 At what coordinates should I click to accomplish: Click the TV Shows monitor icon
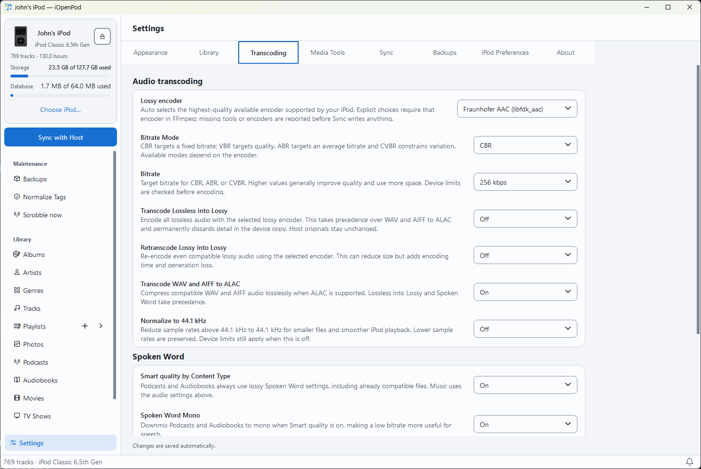(x=17, y=416)
